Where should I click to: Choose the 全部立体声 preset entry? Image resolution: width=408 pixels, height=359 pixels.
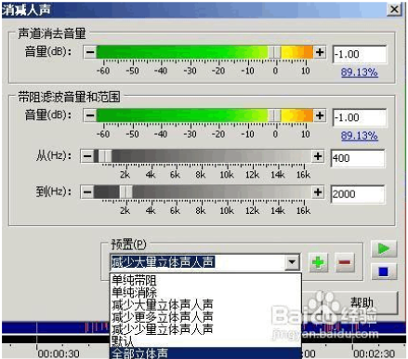[x=139, y=353]
